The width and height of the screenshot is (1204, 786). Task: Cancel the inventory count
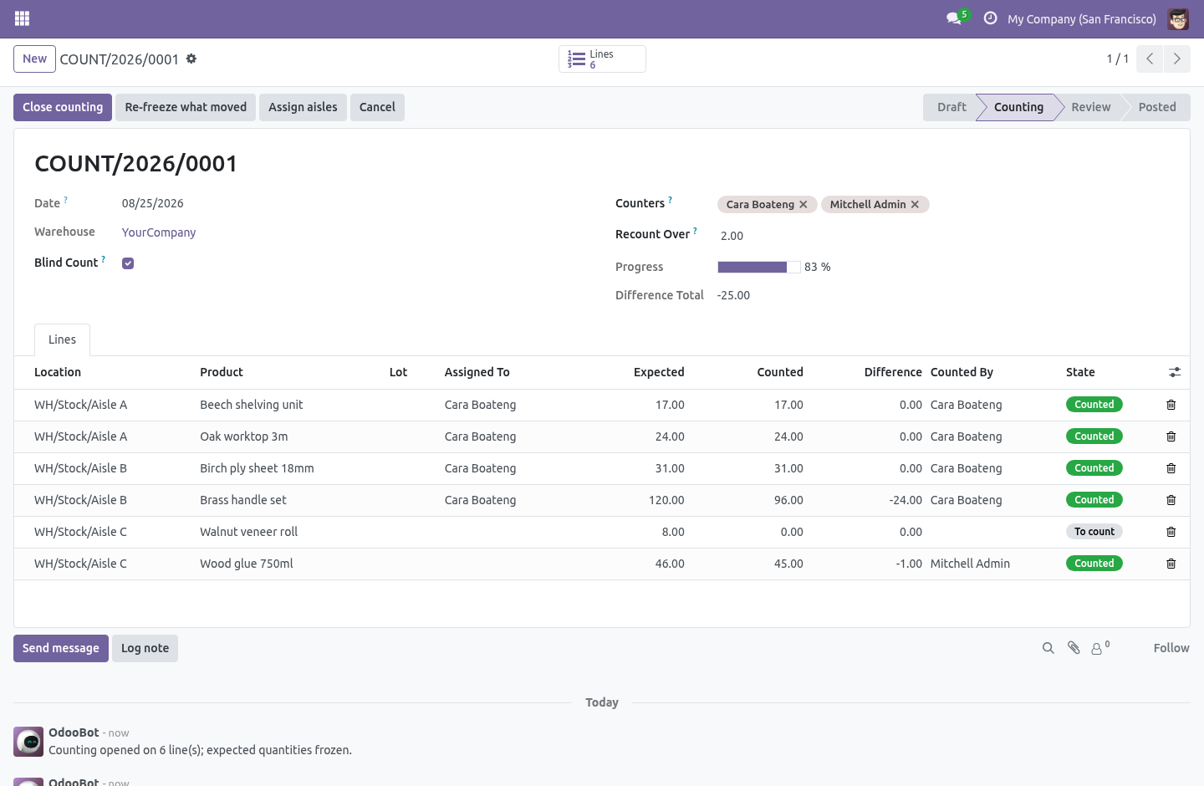[377, 107]
